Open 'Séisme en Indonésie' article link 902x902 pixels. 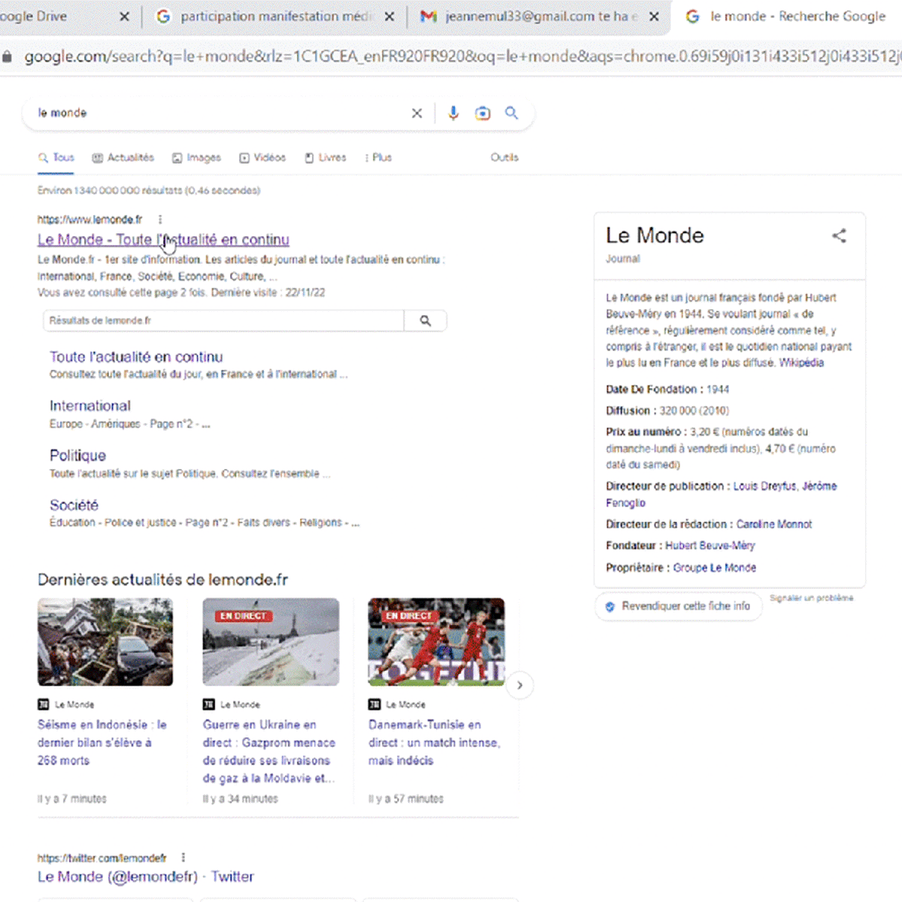tap(102, 743)
